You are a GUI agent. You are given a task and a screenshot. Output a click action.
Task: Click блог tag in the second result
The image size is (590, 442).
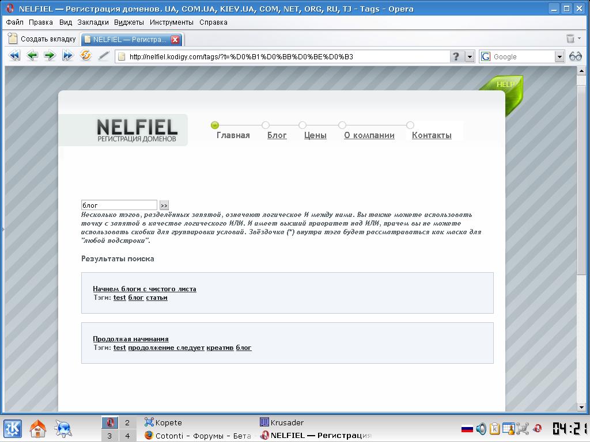(244, 347)
